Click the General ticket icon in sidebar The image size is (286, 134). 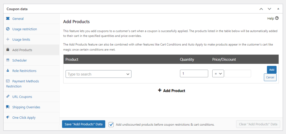8,19
